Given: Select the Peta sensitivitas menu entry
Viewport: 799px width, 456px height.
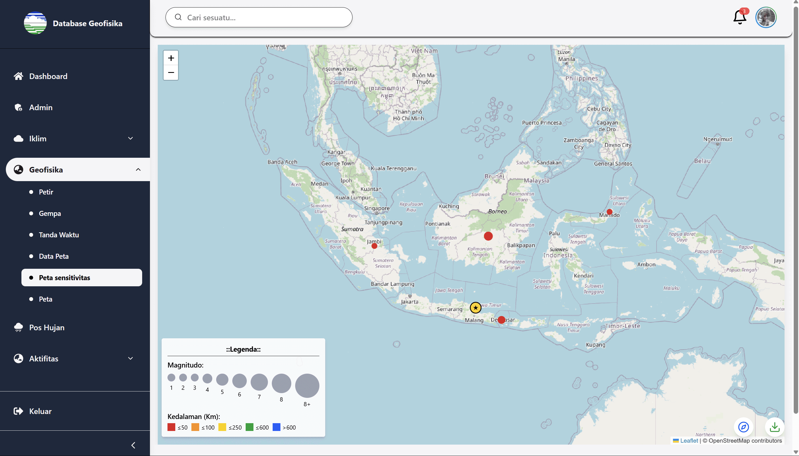Looking at the screenshot, I should (65, 277).
